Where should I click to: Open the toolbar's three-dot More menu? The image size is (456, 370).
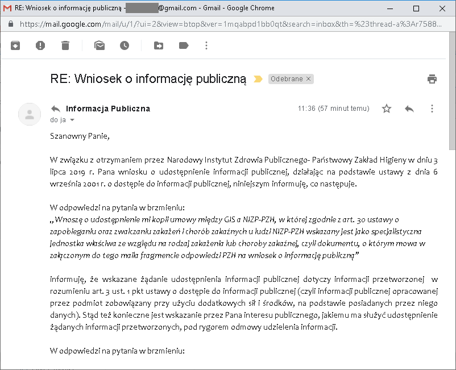[x=206, y=45]
